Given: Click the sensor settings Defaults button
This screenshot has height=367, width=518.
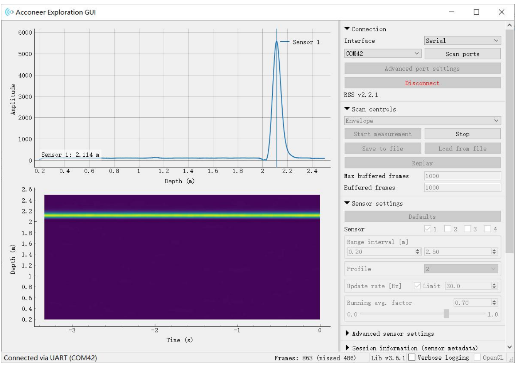Looking at the screenshot, I should (x=422, y=216).
